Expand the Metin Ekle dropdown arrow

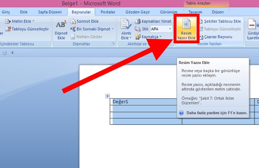pos(33,21)
